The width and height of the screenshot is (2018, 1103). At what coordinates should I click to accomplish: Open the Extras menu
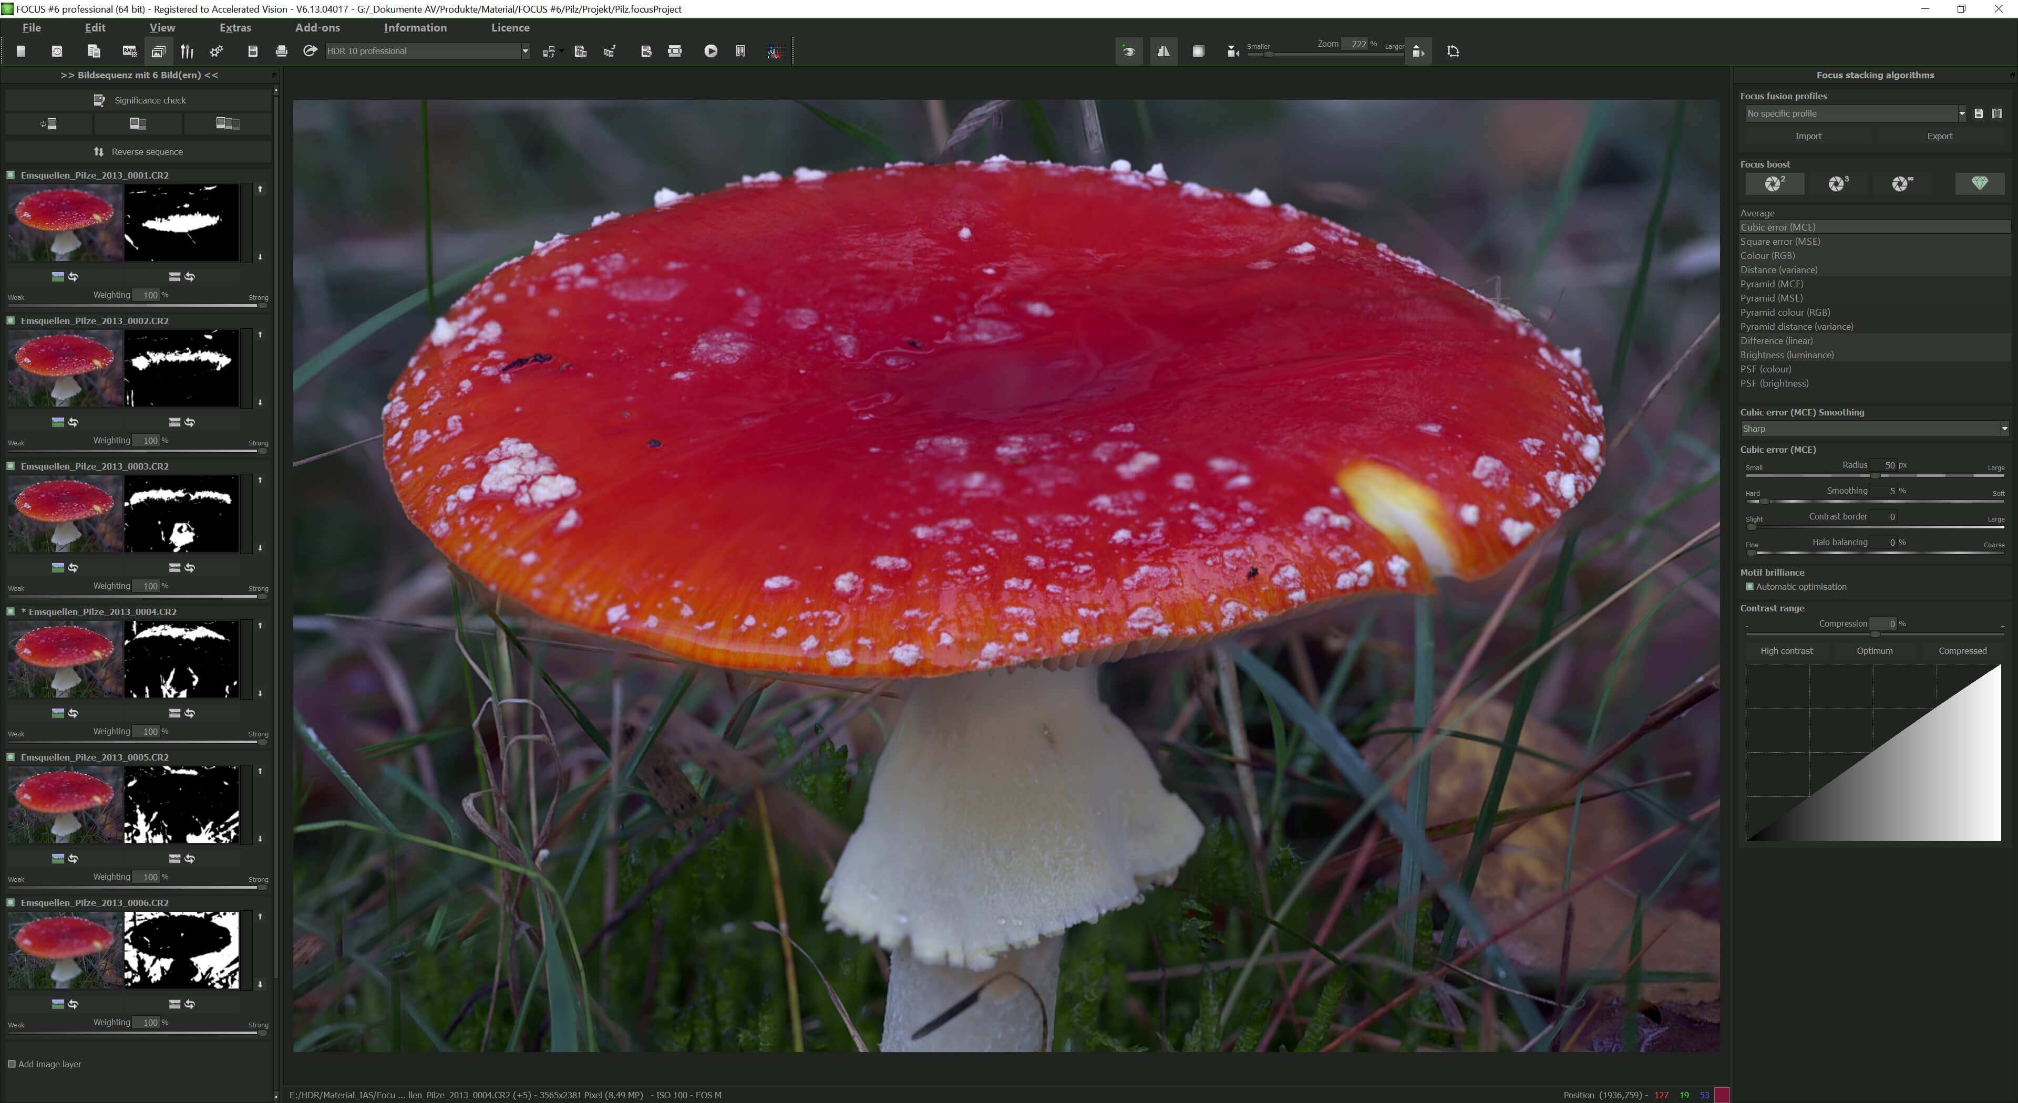tap(235, 27)
